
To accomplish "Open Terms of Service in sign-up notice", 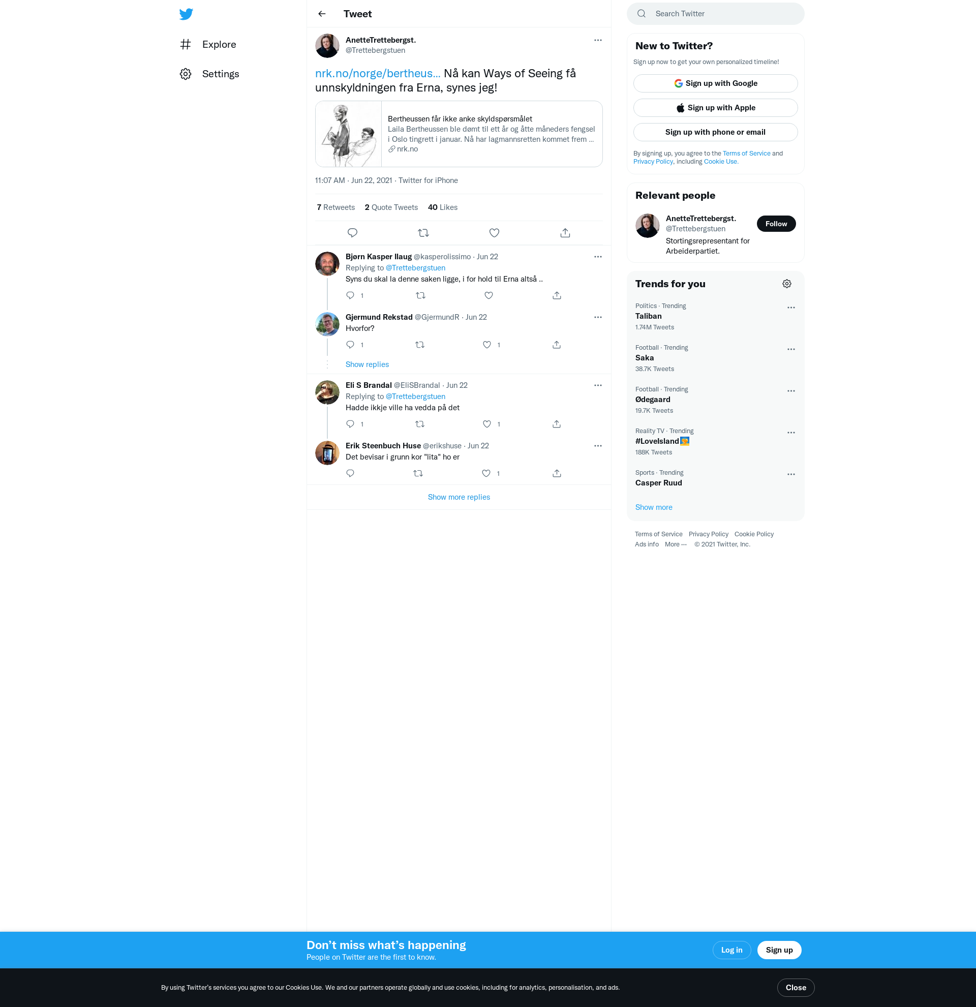I will pos(746,154).
